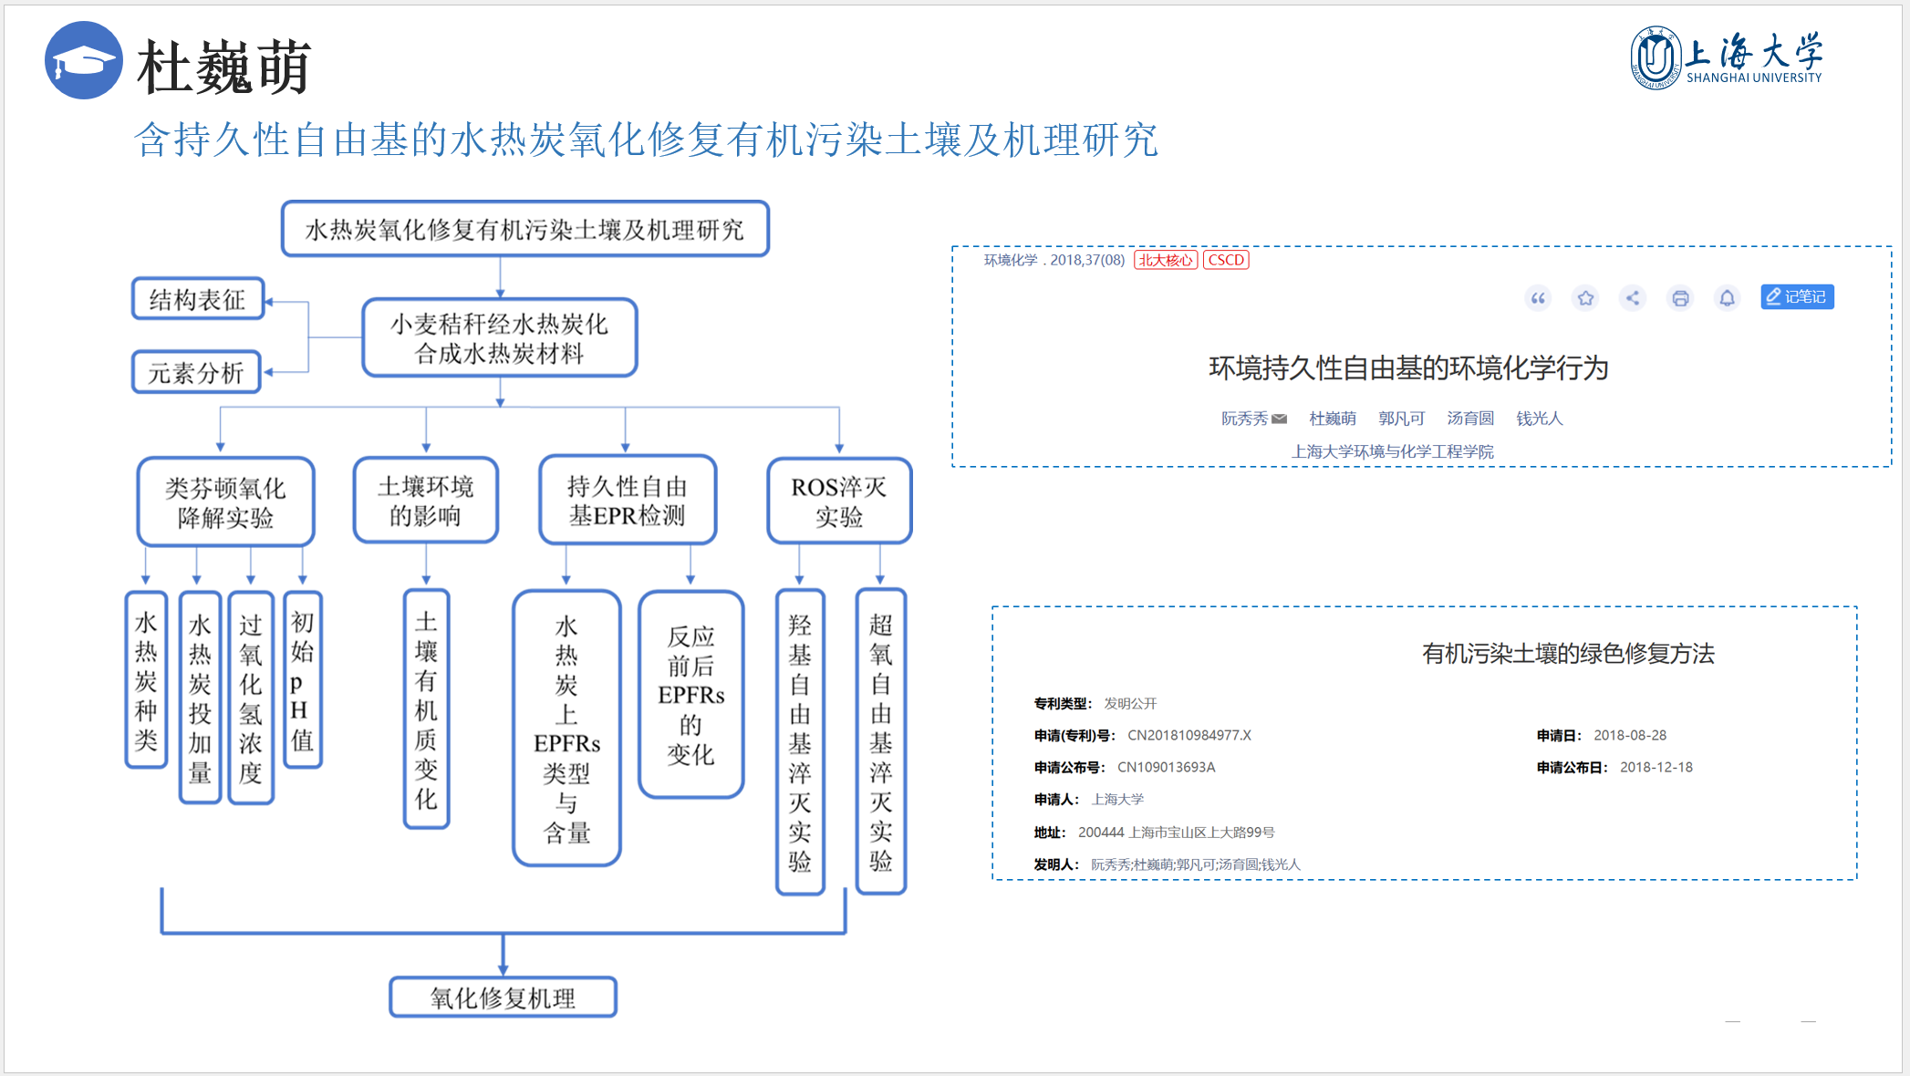Click the share icon
The height and width of the screenshot is (1076, 1910).
(1633, 298)
